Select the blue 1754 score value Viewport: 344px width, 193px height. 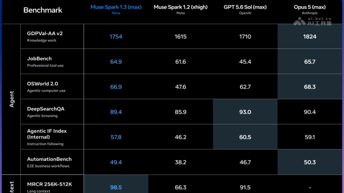tap(116, 37)
